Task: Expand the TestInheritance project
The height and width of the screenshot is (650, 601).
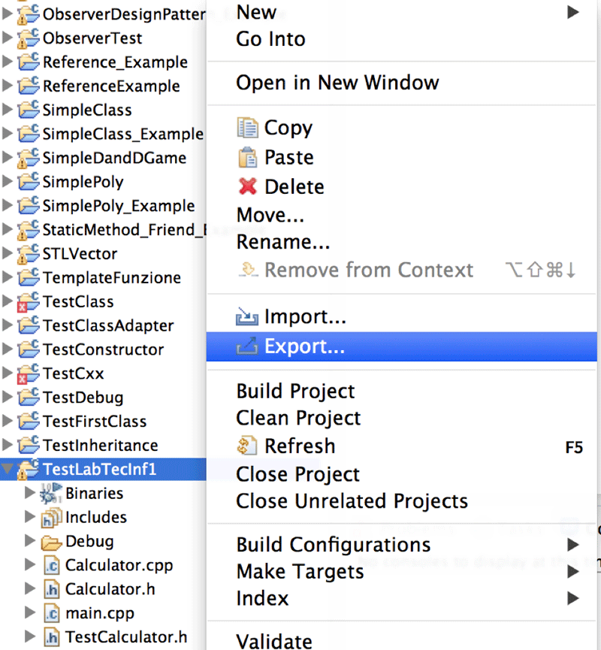Action: click(8, 446)
